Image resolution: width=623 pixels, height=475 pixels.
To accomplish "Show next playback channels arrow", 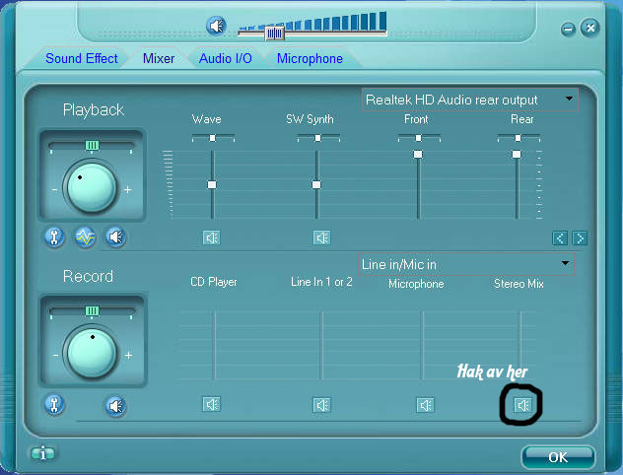I will [580, 238].
